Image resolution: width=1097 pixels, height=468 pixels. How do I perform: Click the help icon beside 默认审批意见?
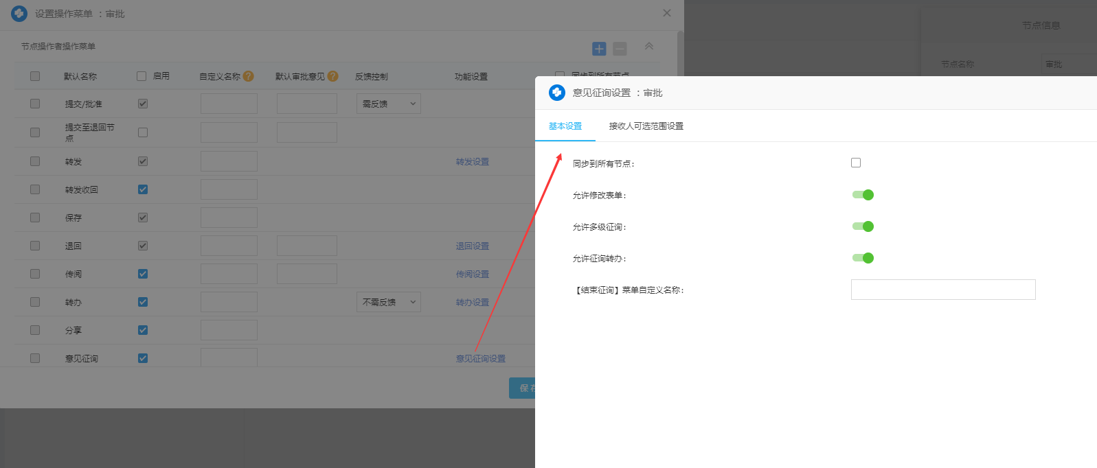pyautogui.click(x=333, y=76)
